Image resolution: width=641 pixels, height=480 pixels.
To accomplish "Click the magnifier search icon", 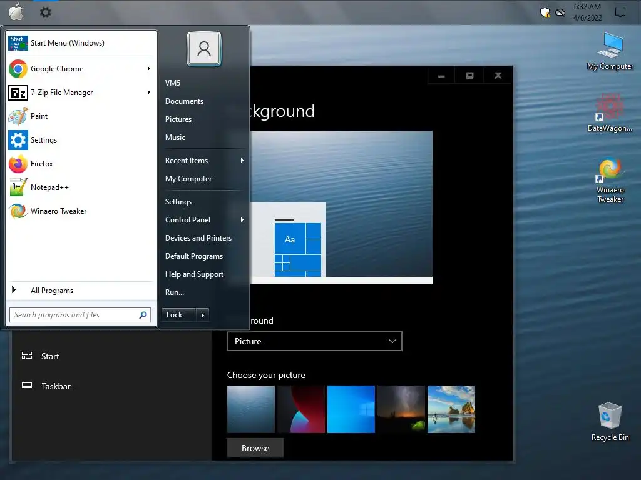I will pos(143,315).
